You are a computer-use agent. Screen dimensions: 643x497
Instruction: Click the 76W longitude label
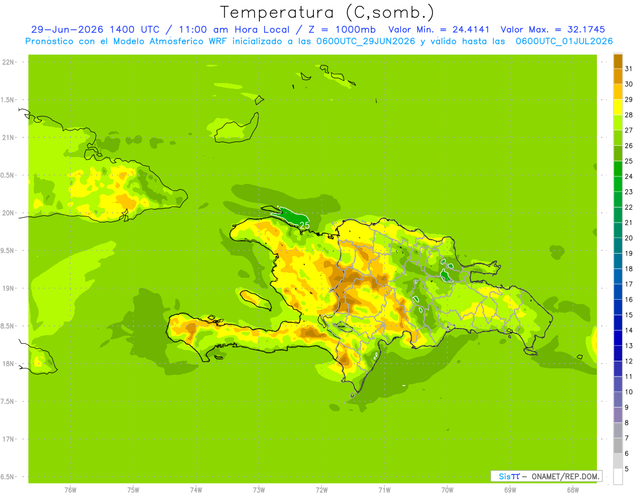tap(70, 490)
